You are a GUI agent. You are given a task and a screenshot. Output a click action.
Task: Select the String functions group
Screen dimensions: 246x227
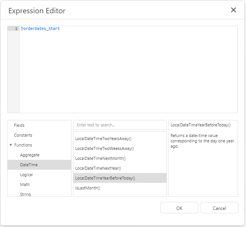[39, 193]
